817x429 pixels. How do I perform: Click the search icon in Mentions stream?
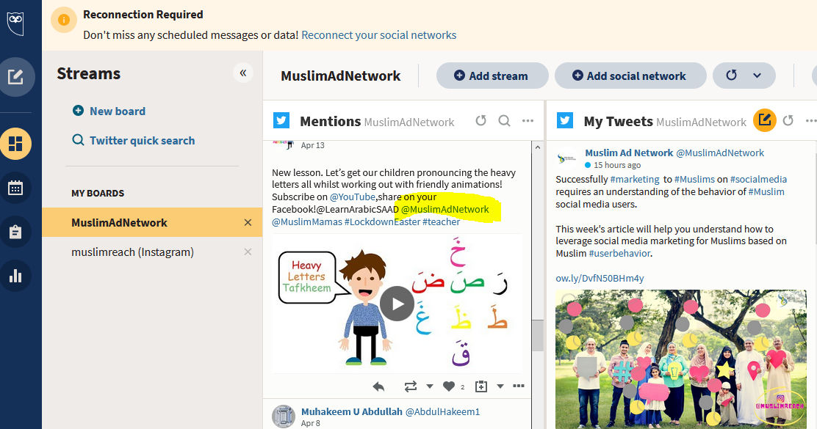(x=504, y=121)
